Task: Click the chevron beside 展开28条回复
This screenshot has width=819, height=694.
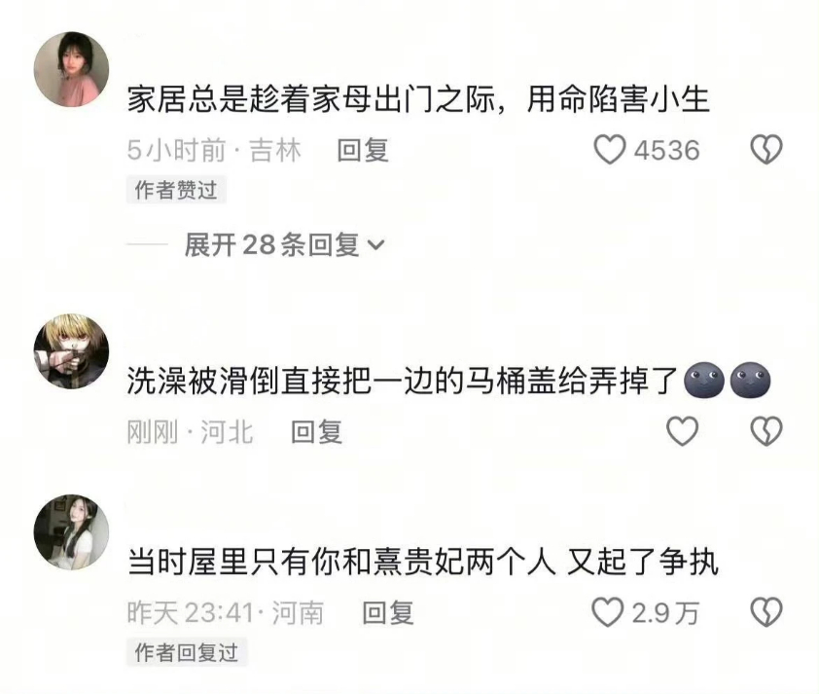Action: pos(376,244)
